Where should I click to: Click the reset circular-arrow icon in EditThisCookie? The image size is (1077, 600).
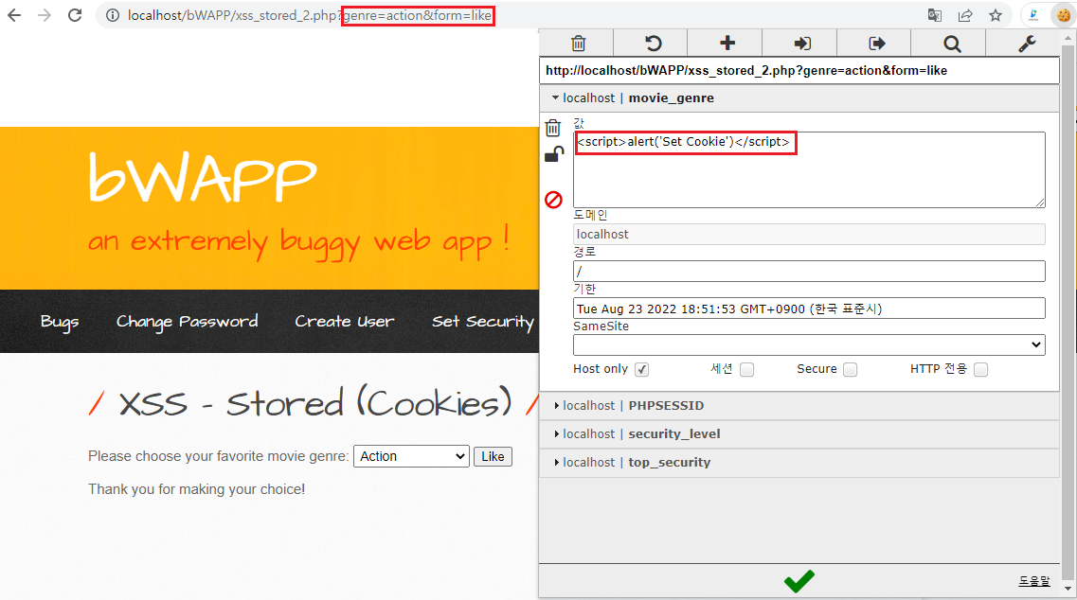point(653,44)
